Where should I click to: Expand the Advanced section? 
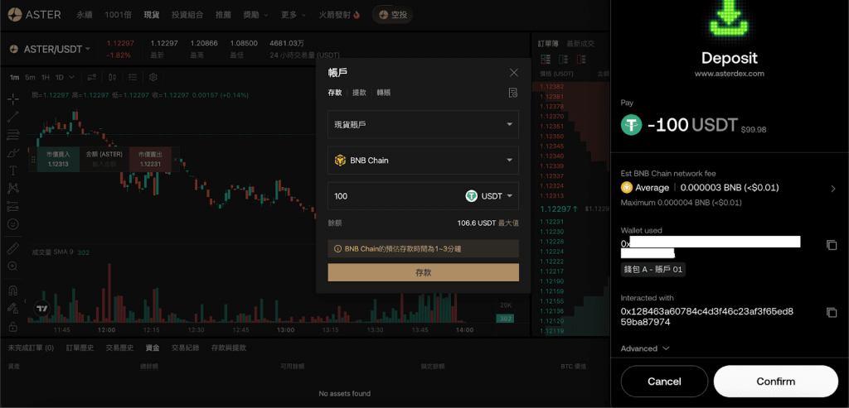pyautogui.click(x=645, y=348)
